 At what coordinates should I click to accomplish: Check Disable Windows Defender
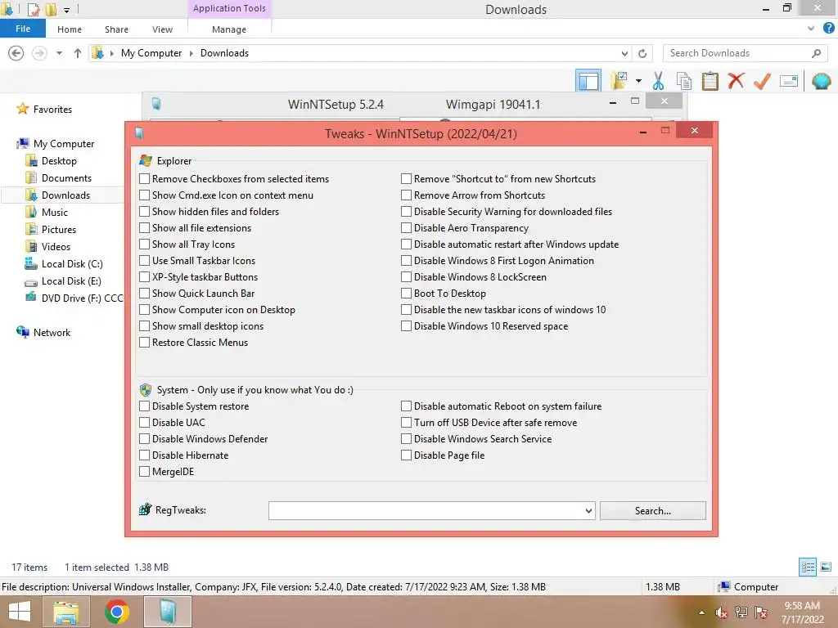pos(144,439)
